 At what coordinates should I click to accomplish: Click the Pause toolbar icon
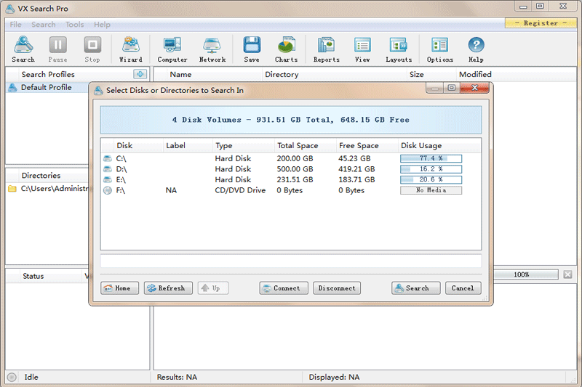click(x=58, y=49)
